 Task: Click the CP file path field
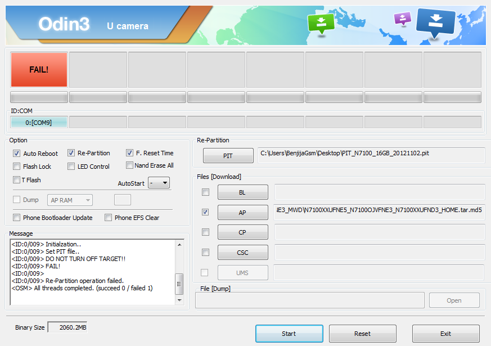point(380,232)
